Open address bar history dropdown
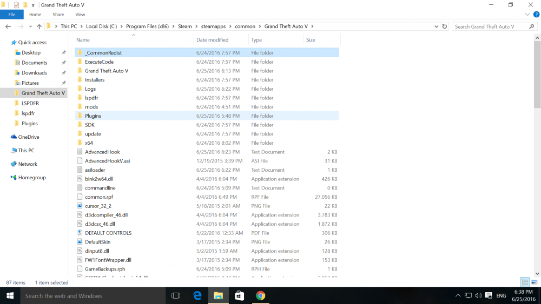This screenshot has width=541, height=304. point(436,26)
